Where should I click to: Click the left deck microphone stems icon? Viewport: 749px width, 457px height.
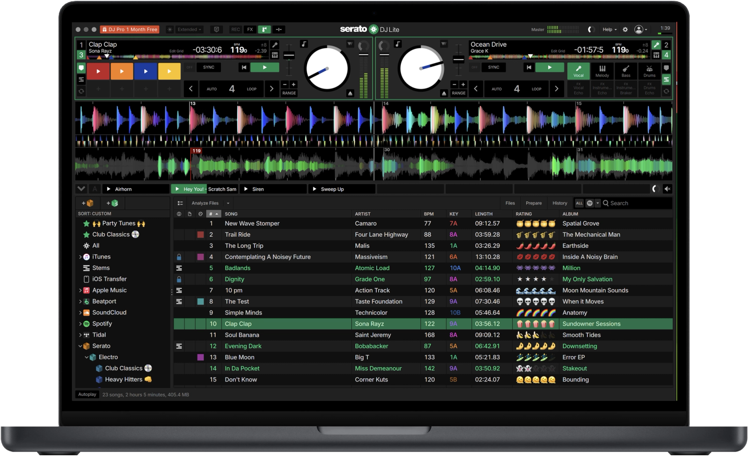275,45
